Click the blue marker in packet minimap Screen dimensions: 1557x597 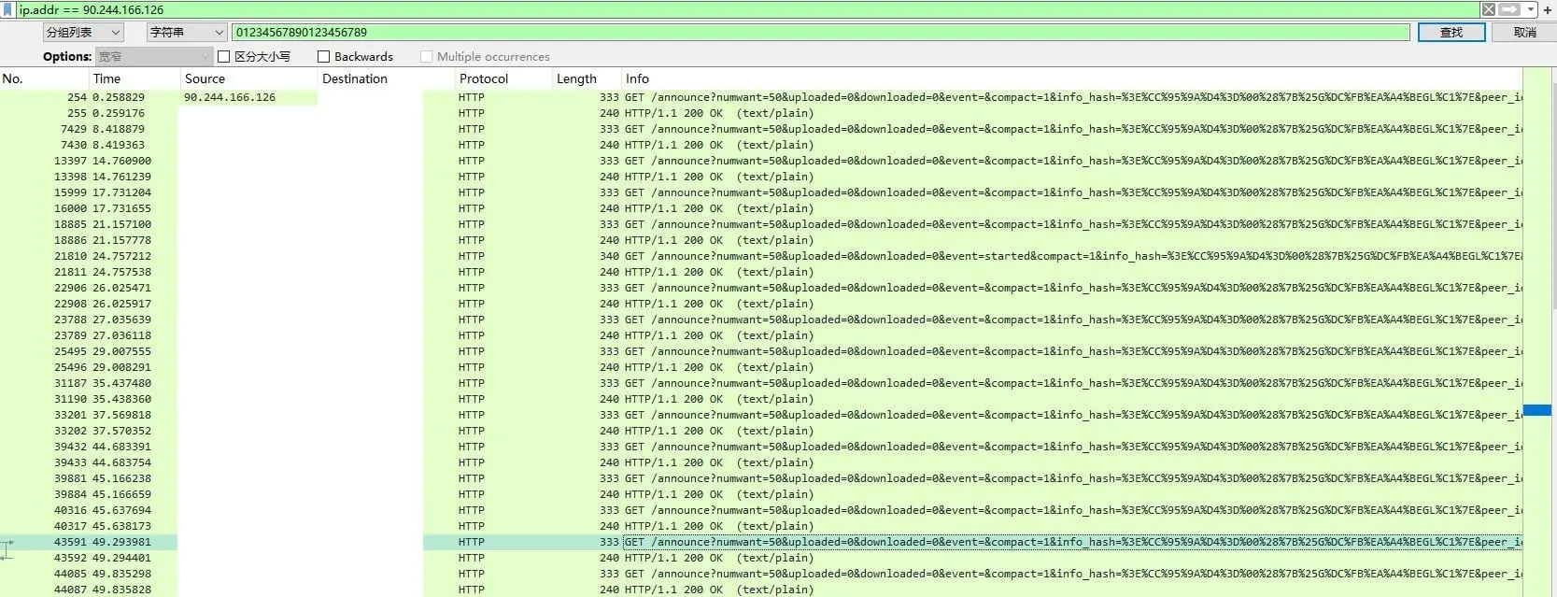pyautogui.click(x=1536, y=410)
